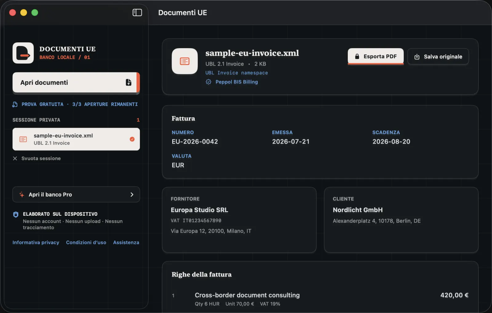Click line amount 420,00 €
This screenshot has height=313, width=492.
pos(454,295)
